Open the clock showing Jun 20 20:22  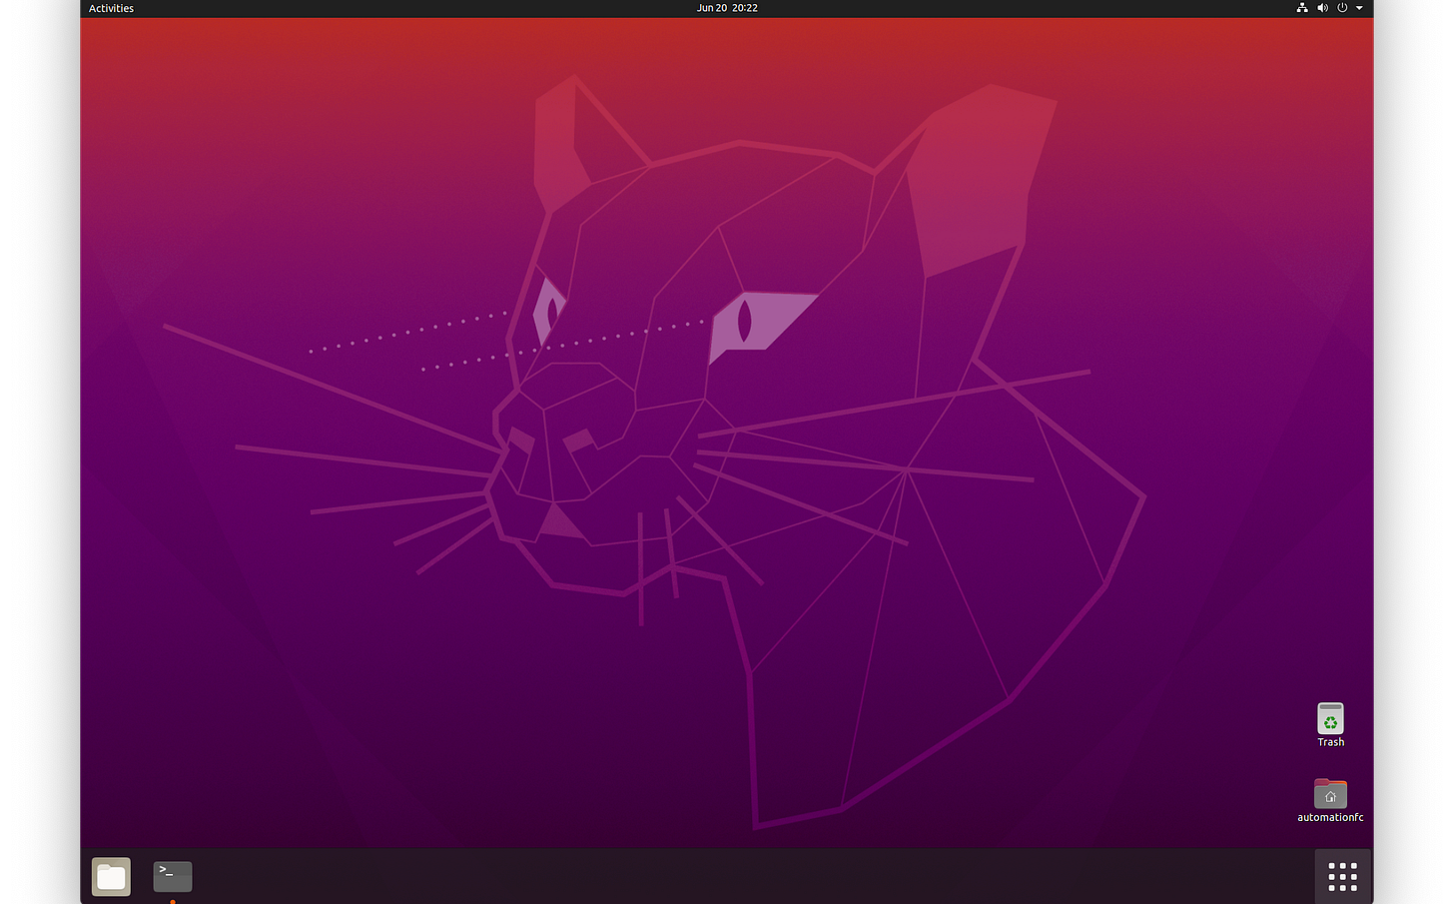pos(727,8)
